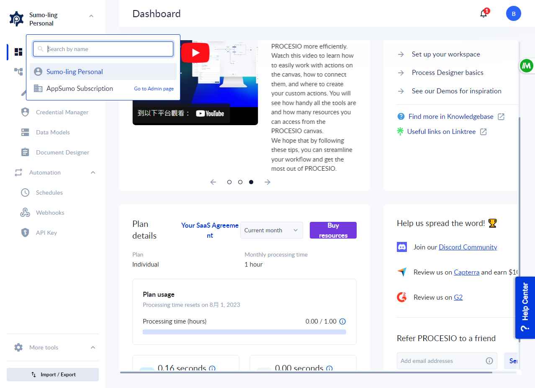Open the user avatar B menu
The image size is (535, 388).
pos(513,14)
